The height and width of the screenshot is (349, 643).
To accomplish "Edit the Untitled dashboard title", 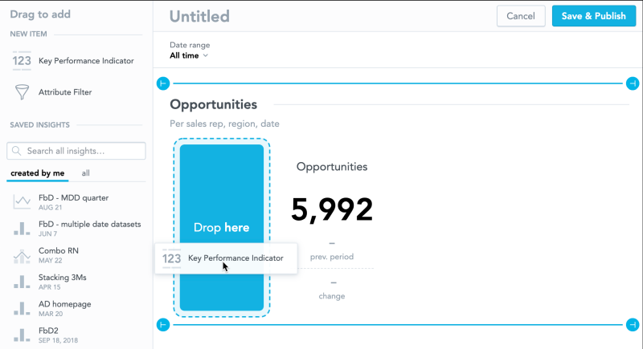I will point(199,16).
